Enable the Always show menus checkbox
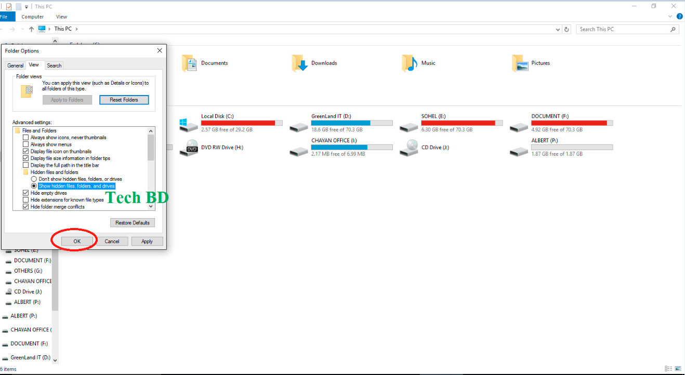The height and width of the screenshot is (375, 685). pyautogui.click(x=25, y=144)
